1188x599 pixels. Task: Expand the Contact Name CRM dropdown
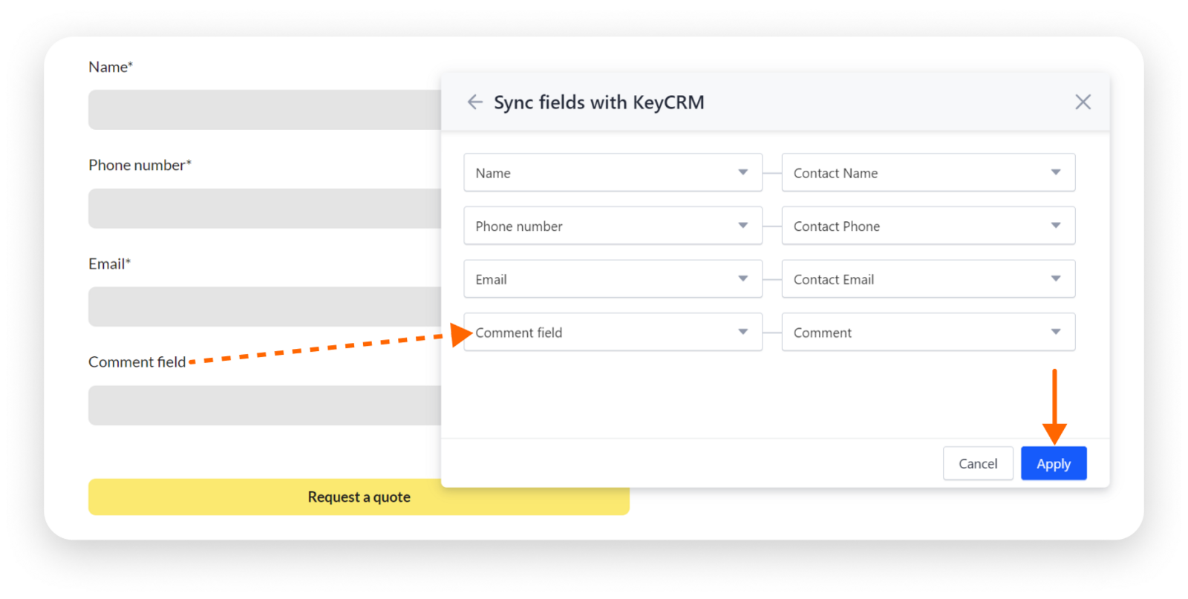pyautogui.click(x=927, y=173)
